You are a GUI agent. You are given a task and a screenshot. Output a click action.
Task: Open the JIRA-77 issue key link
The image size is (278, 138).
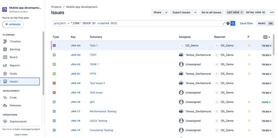pyautogui.click(x=75, y=111)
